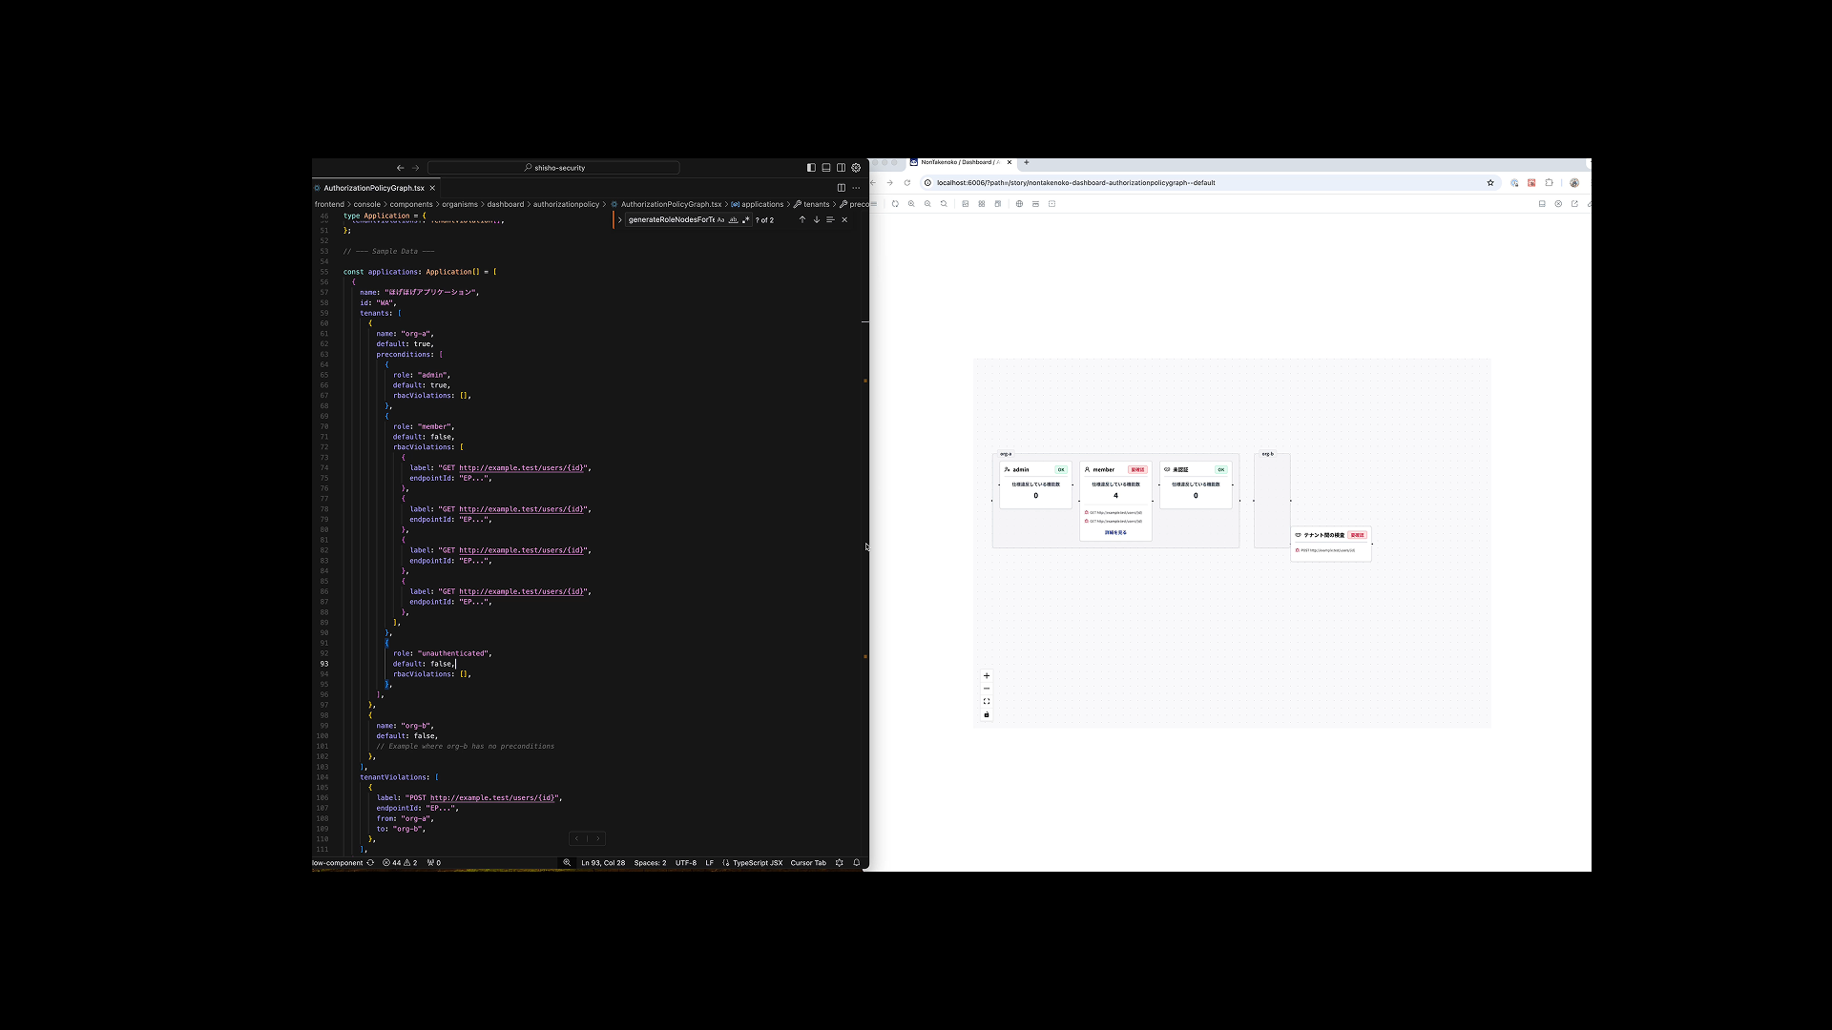The height and width of the screenshot is (1030, 1832).
Task: Open the authorizationpolicy breadcrumb segment
Action: click(566, 204)
